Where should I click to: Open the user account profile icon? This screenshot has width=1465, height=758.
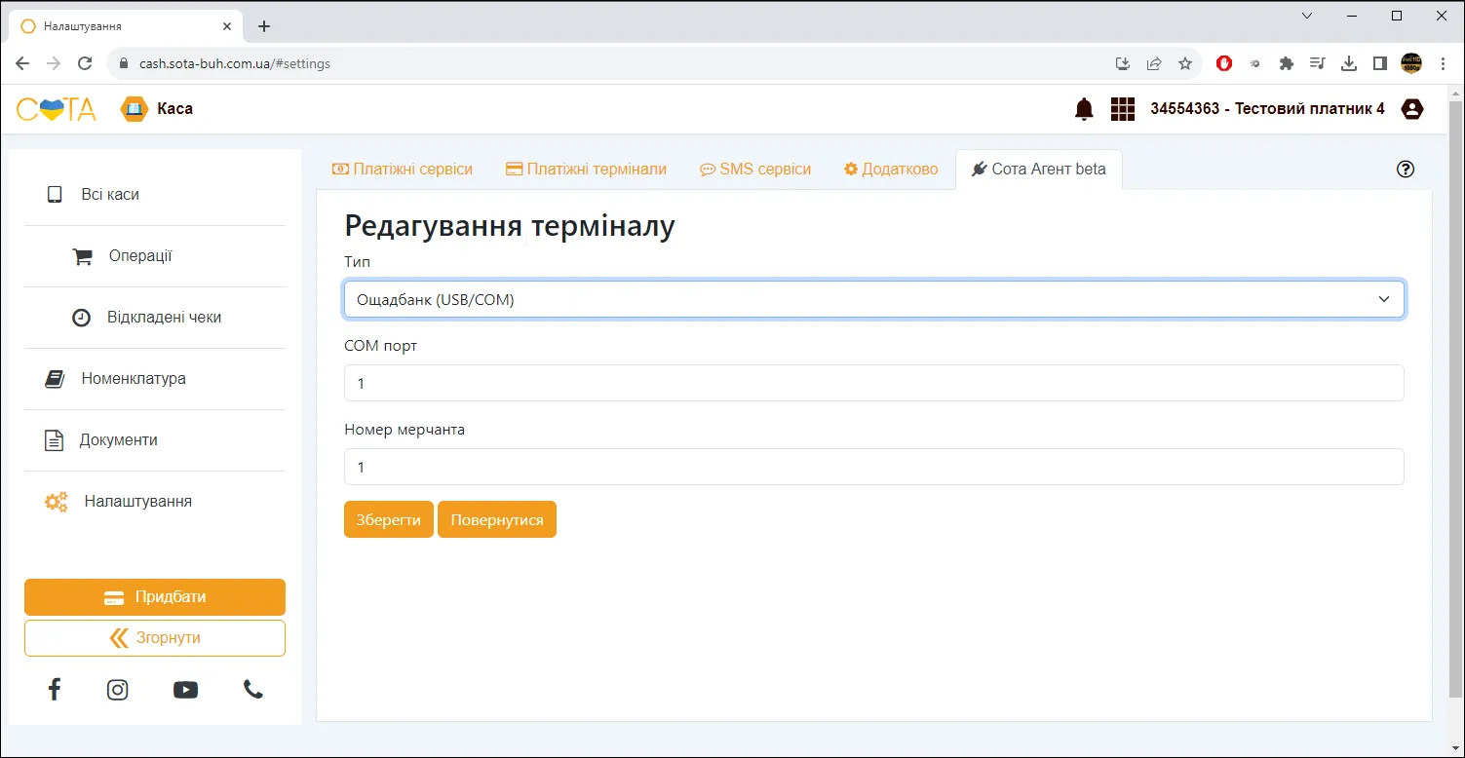coord(1411,109)
